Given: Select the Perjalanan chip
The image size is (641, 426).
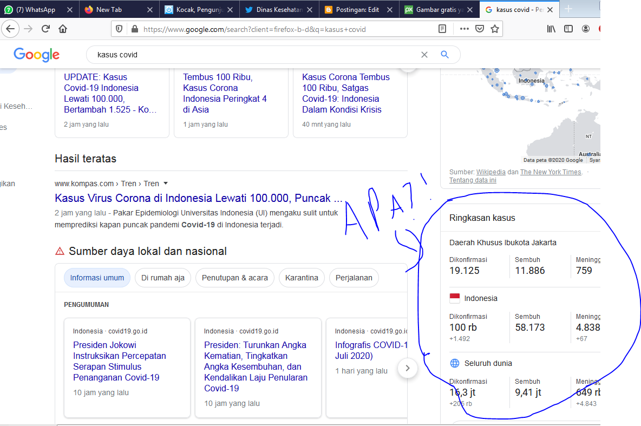Looking at the screenshot, I should tap(354, 278).
